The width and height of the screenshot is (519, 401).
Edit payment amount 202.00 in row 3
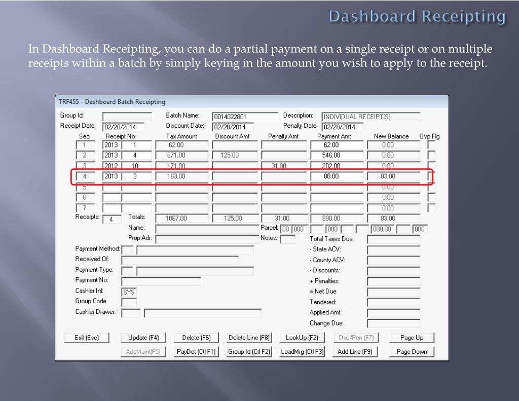coord(337,166)
